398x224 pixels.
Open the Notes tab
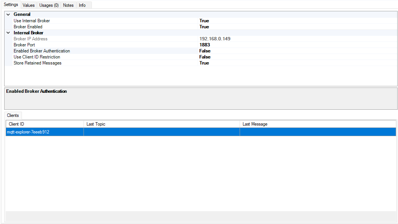68,5
